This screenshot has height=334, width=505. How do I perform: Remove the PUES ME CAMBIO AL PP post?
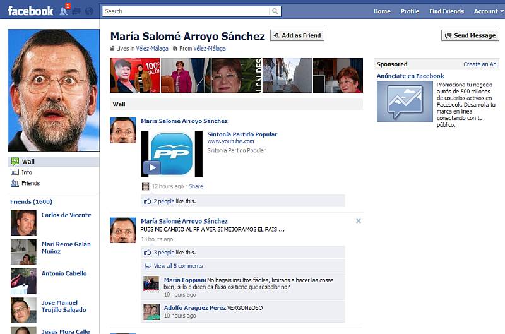coord(359,221)
